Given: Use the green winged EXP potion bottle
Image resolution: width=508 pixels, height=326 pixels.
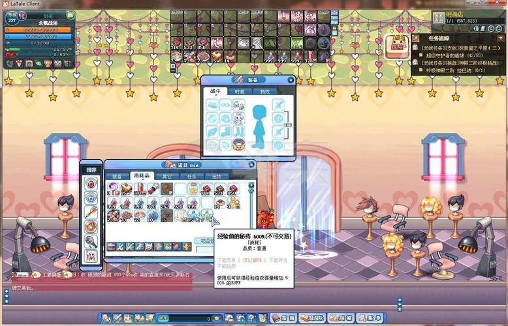Looking at the screenshot, I should click(207, 215).
